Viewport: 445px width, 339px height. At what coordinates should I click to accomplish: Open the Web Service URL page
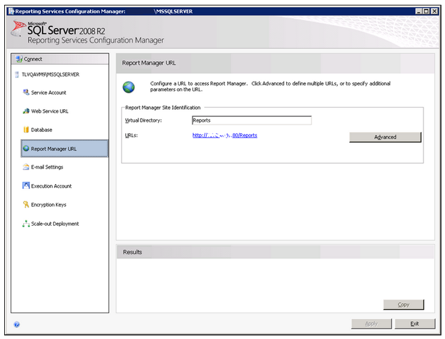click(50, 111)
